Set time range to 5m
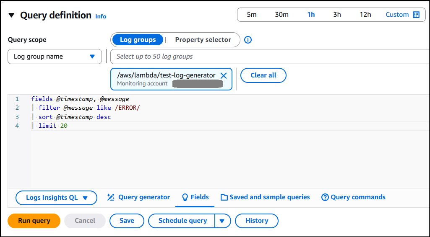The width and height of the screenshot is (430, 237). (x=252, y=15)
